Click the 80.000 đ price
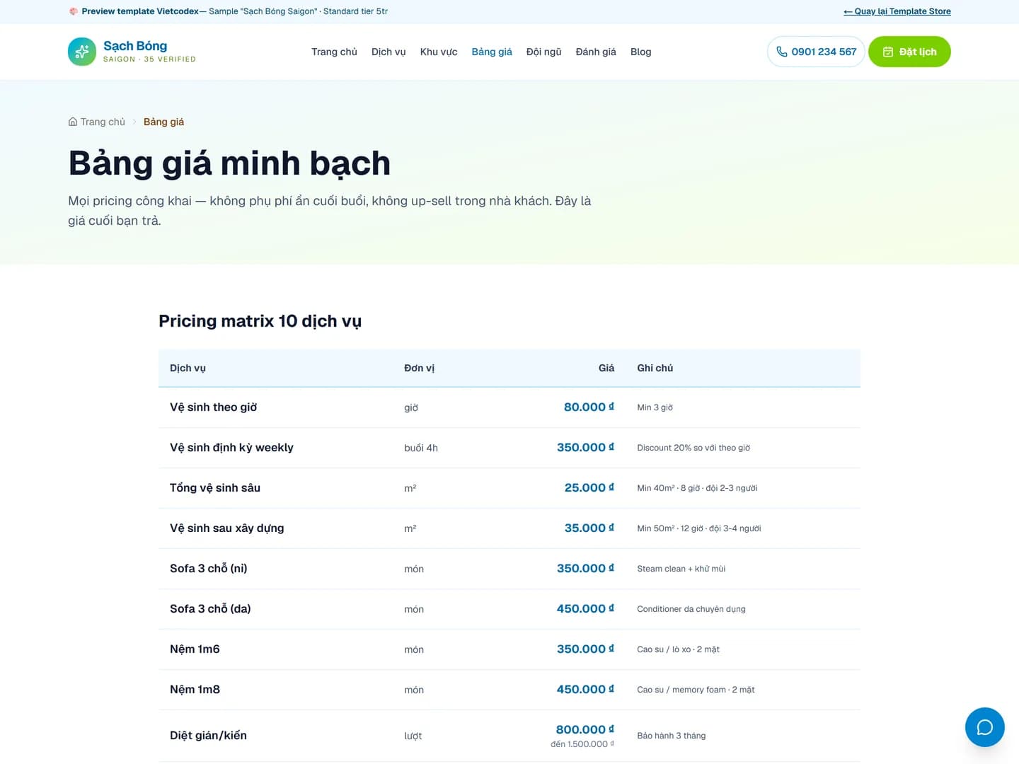Screen dimensions: 1019x764 (589, 407)
